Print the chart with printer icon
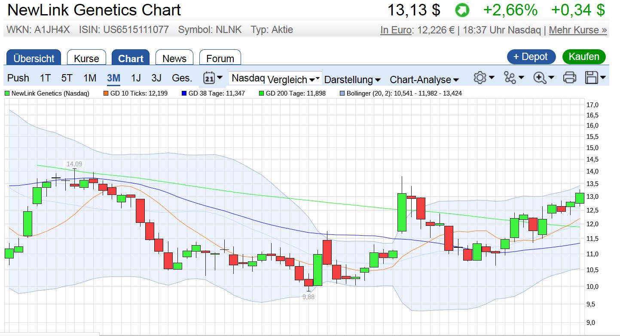620x336 pixels. click(569, 78)
